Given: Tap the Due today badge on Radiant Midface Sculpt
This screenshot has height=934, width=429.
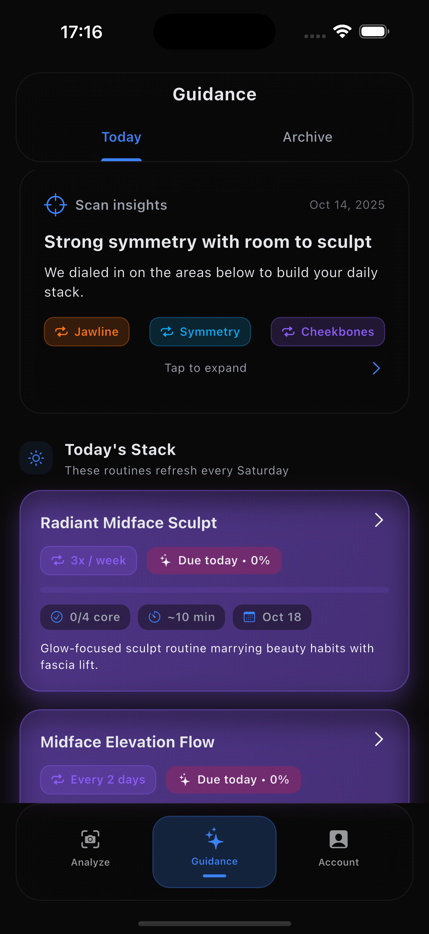Looking at the screenshot, I should coord(214,560).
